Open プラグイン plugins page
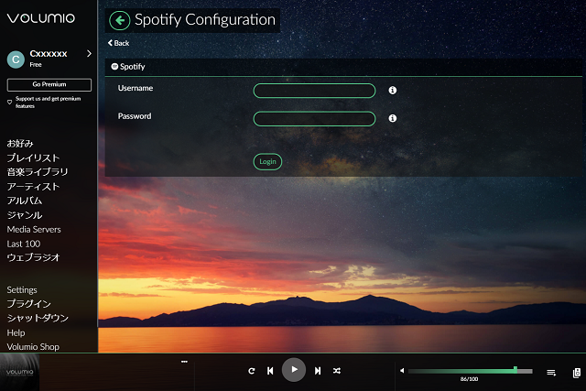 coord(28,303)
